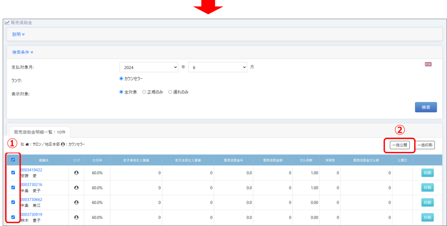Click the 一括公開 button
This screenshot has height=226, width=447.
(399, 145)
